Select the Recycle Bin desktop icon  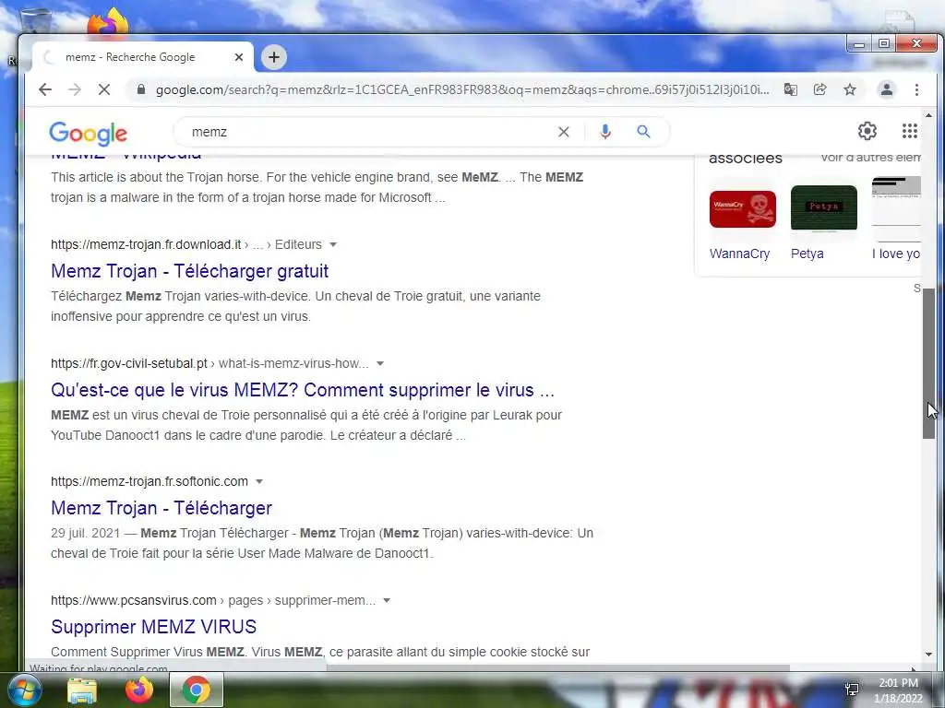(x=34, y=22)
